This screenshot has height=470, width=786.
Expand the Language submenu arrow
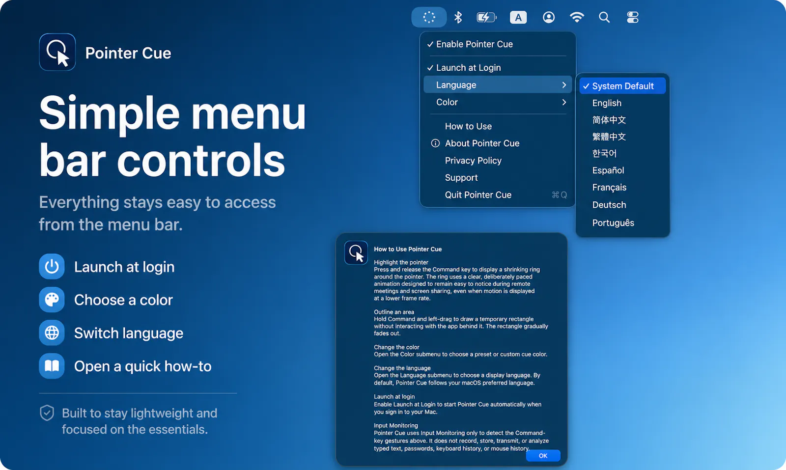pos(564,85)
